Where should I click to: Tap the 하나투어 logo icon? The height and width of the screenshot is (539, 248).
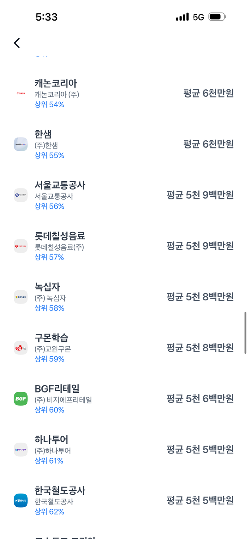21,450
